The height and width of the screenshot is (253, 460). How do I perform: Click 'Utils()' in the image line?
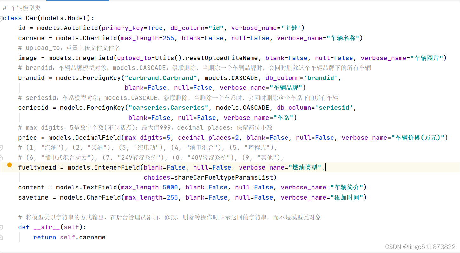tap(169, 58)
